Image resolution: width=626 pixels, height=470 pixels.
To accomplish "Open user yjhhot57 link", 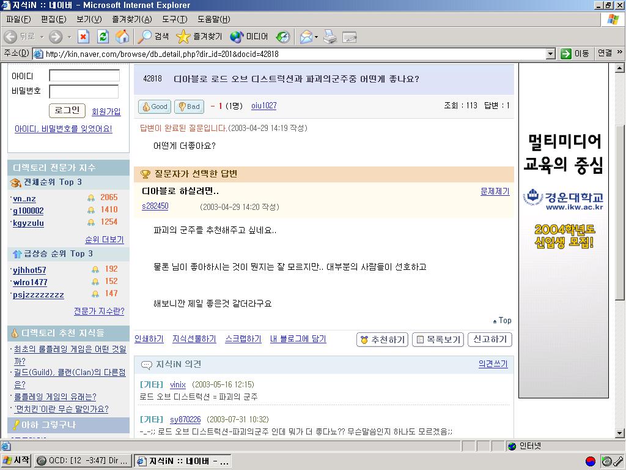I will (29, 270).
